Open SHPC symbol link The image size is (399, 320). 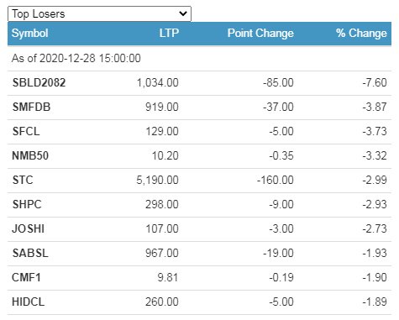coord(27,204)
